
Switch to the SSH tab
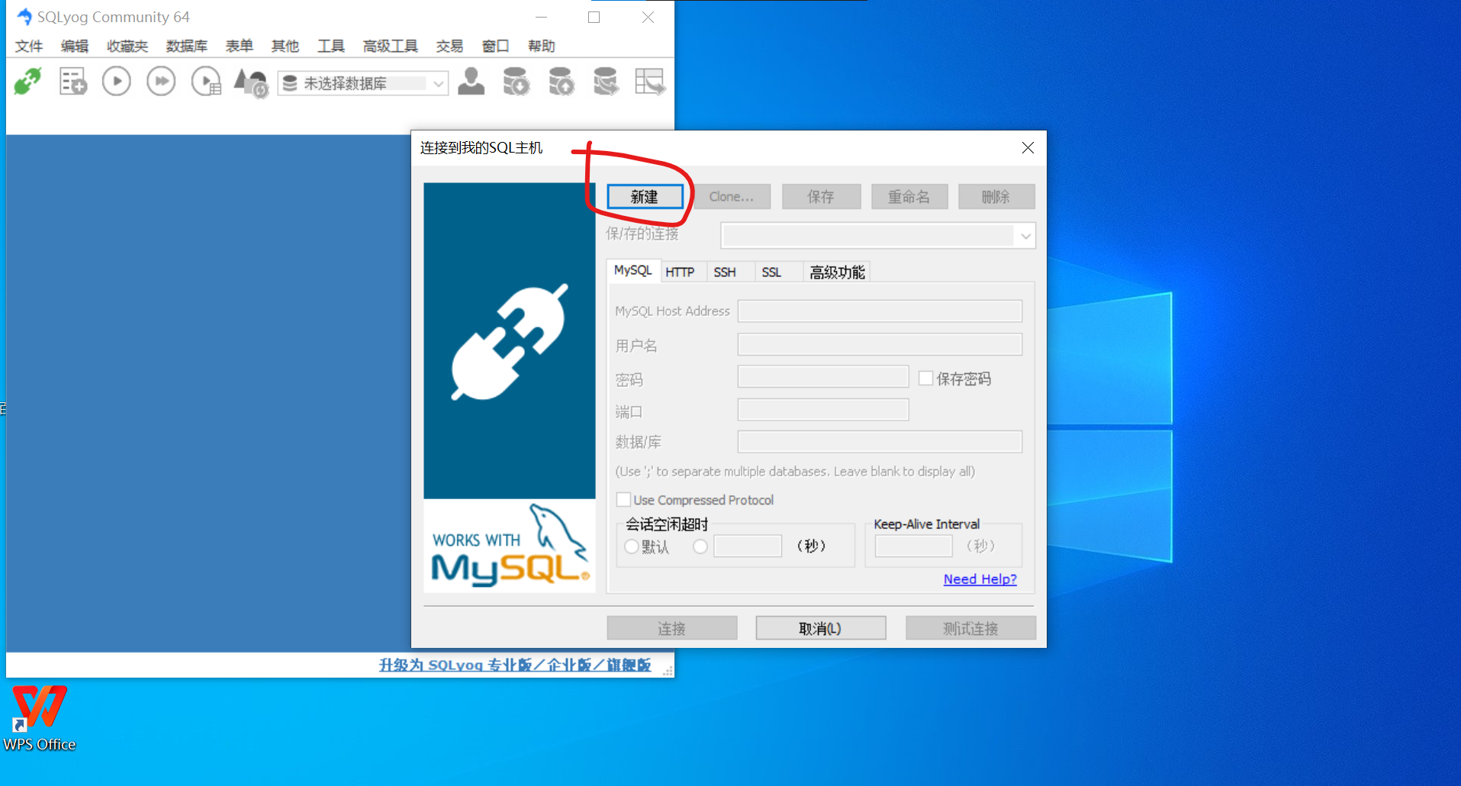point(725,272)
